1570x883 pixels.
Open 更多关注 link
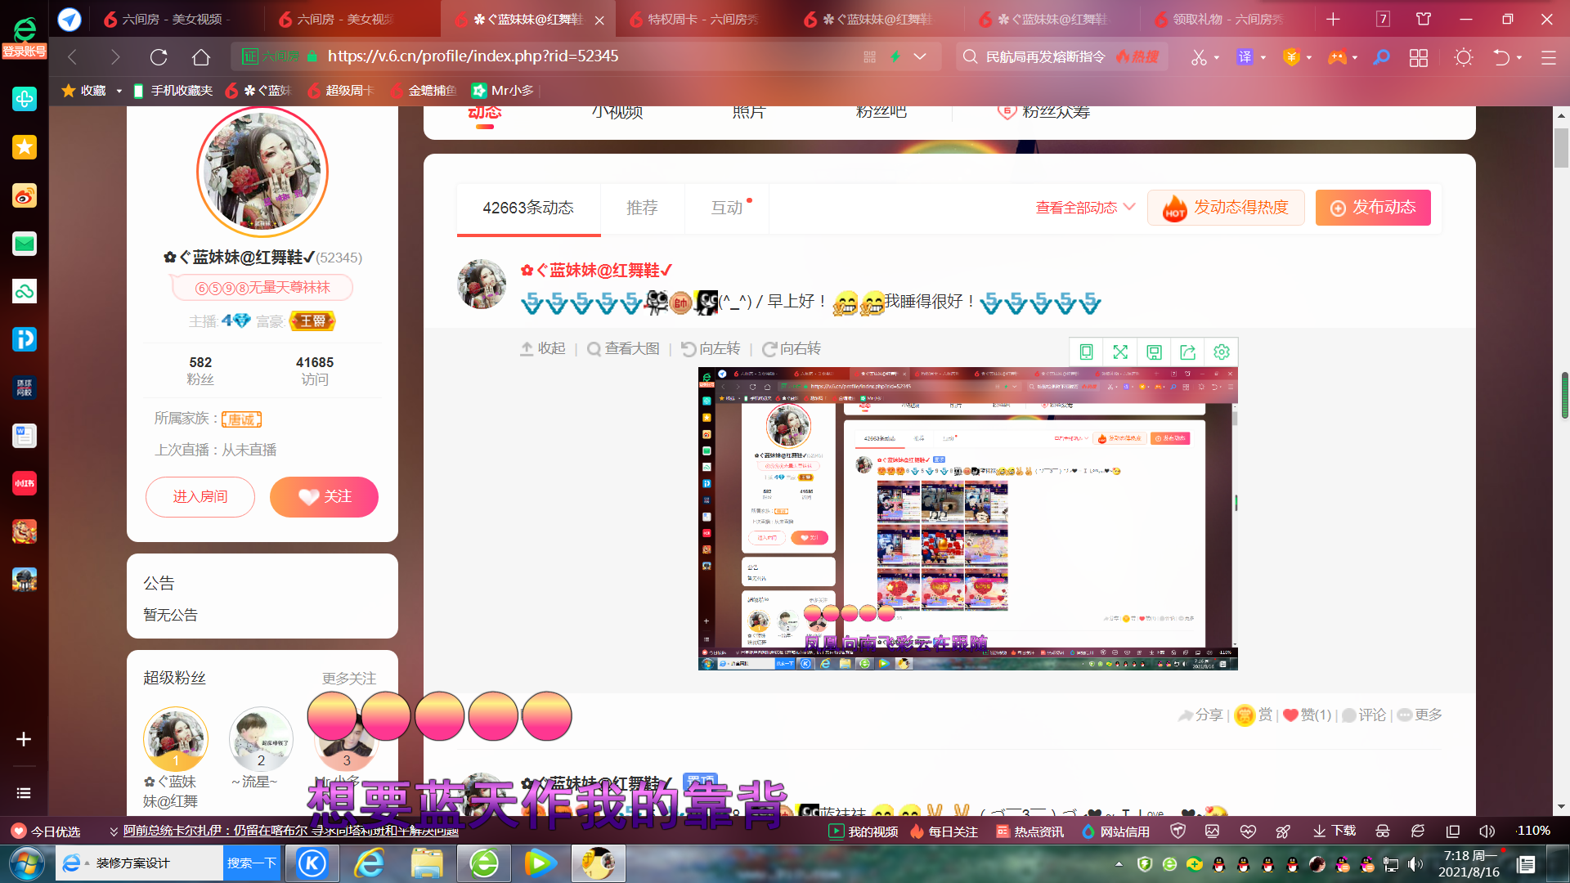[x=349, y=679]
